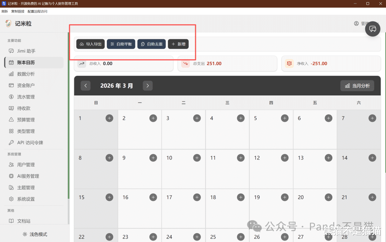Add entry on day 15 plus icon

pos(109,197)
